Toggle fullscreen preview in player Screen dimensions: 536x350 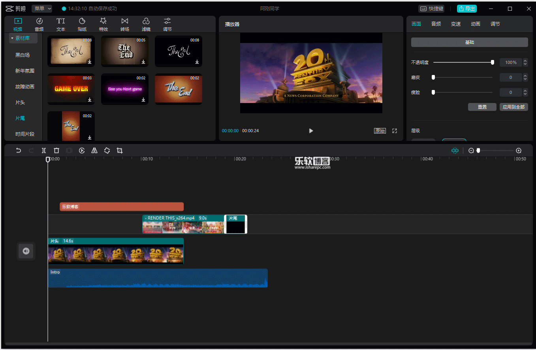point(395,131)
